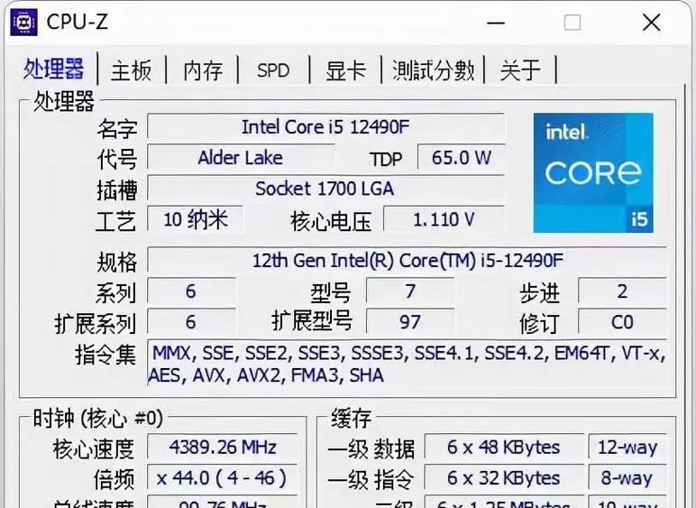Click the L1 data cache 6 x 48 KBytes
The image size is (696, 508).
click(504, 447)
